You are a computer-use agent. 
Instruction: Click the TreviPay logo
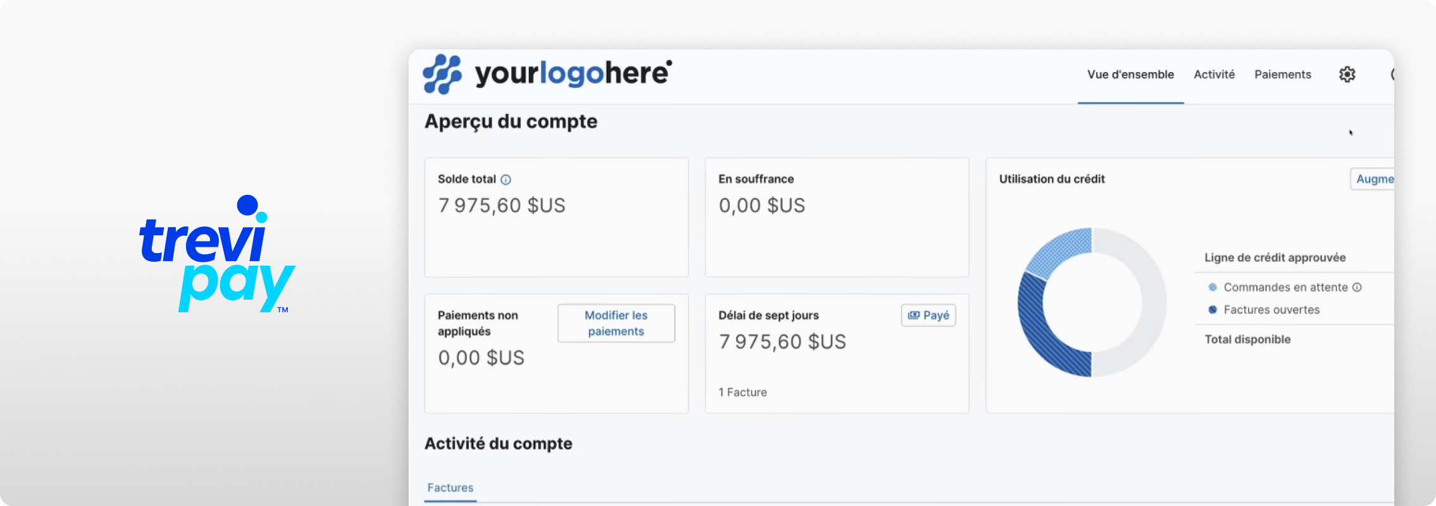pyautogui.click(x=217, y=254)
